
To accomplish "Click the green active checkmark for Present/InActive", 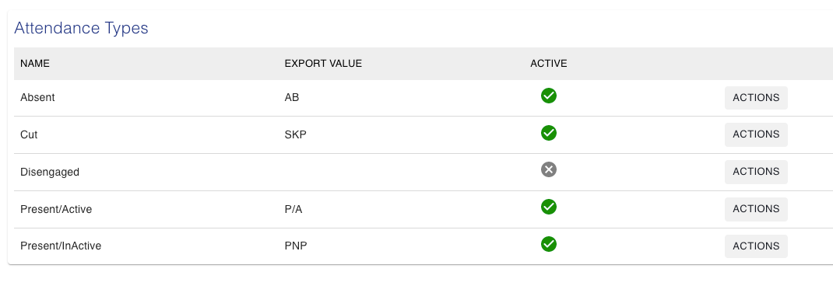I will pyautogui.click(x=548, y=244).
